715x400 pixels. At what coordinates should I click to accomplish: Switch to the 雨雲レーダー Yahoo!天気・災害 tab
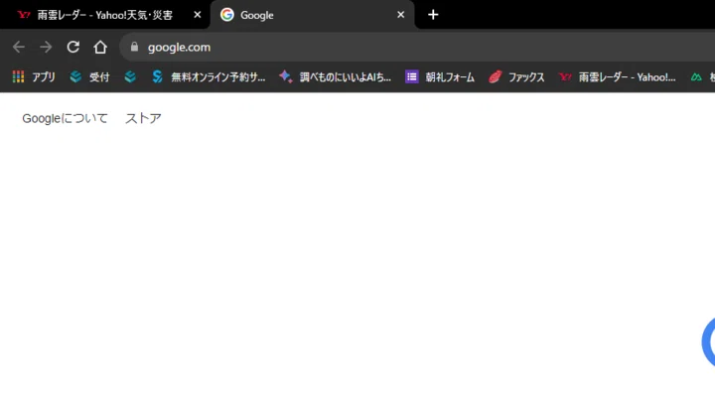[105, 15]
